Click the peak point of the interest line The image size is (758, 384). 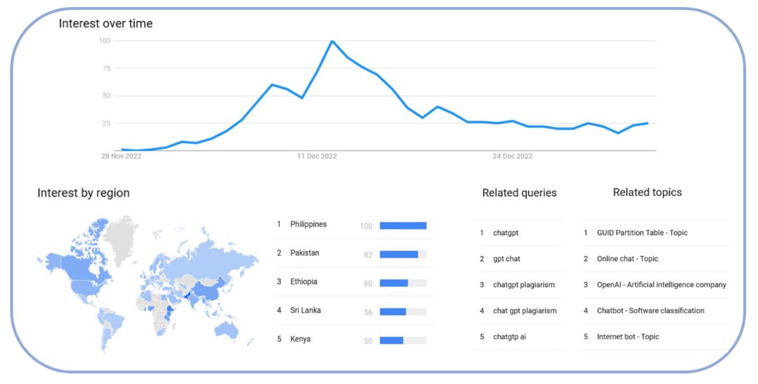click(x=332, y=41)
